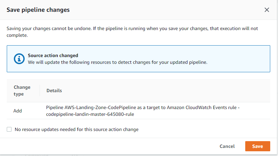Viewport: 278px width, 156px height.
Task: Click the Details column header
Action: pos(54,90)
